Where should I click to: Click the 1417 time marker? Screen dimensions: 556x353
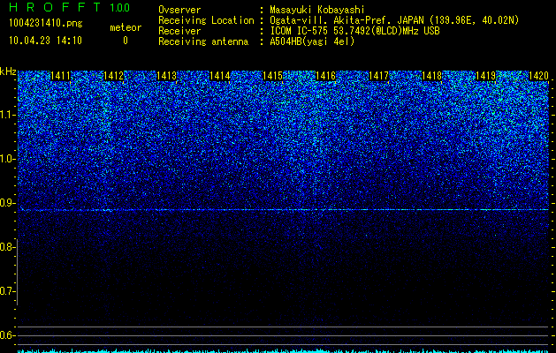click(379, 76)
